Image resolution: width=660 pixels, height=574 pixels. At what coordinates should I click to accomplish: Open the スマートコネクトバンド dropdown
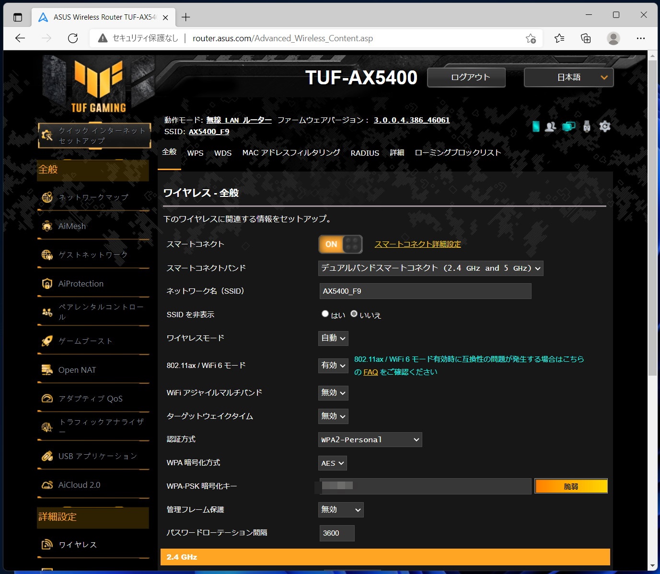pos(431,268)
